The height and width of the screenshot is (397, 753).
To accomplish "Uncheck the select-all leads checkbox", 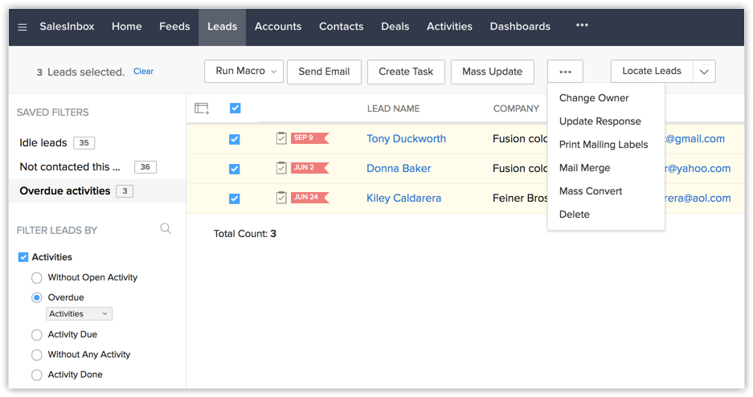I will pos(235,108).
